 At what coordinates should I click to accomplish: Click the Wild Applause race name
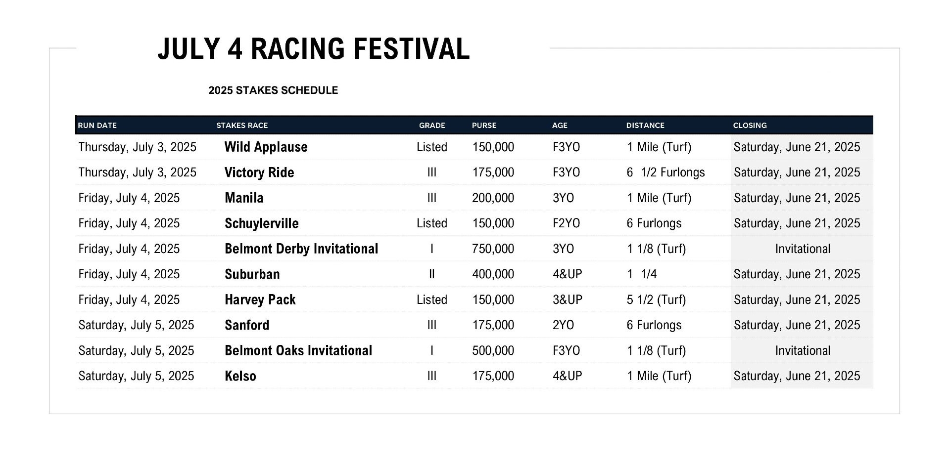point(266,147)
